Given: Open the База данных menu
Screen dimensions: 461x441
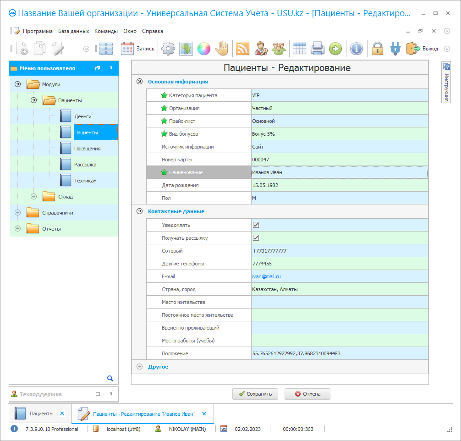Looking at the screenshot, I should pos(73,31).
